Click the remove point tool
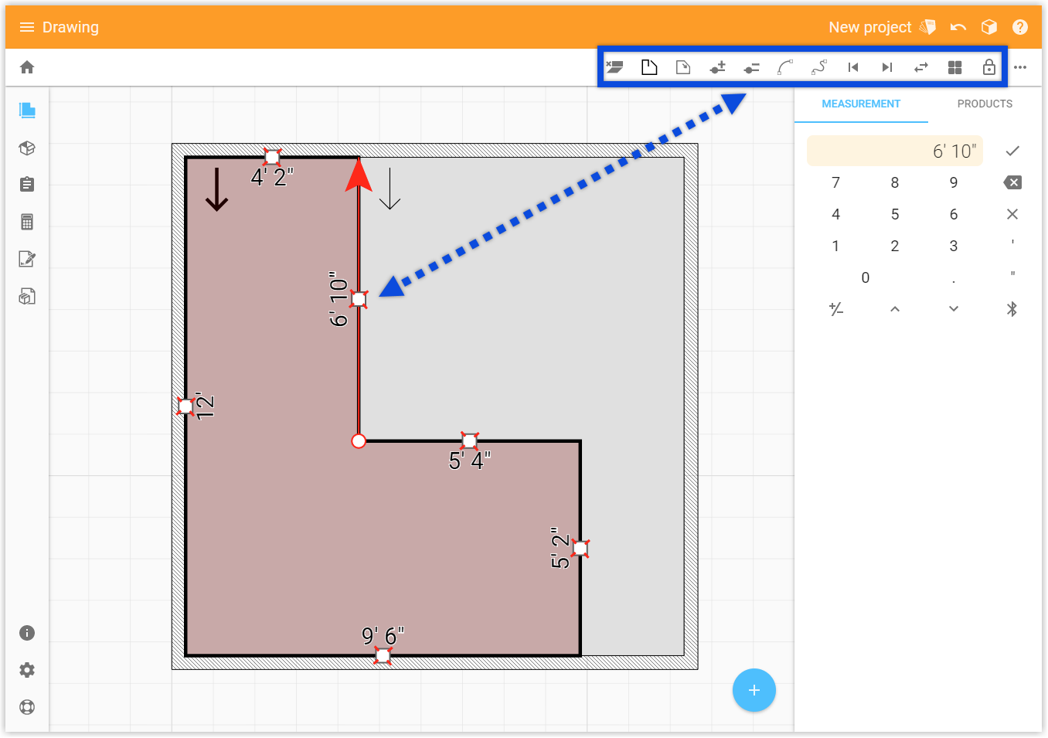This screenshot has width=1048, height=738. pos(751,68)
